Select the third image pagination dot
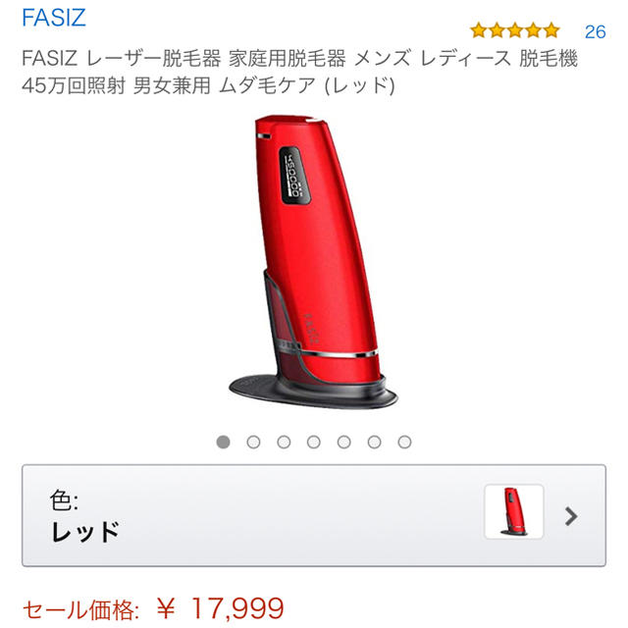The width and height of the screenshot is (628, 628). coord(284,443)
